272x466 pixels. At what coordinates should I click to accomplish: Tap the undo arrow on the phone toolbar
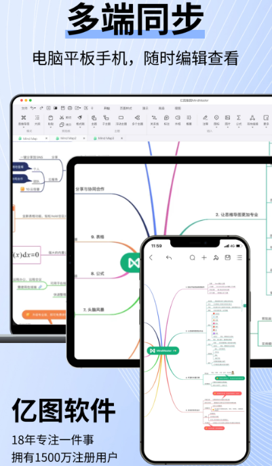169,257
